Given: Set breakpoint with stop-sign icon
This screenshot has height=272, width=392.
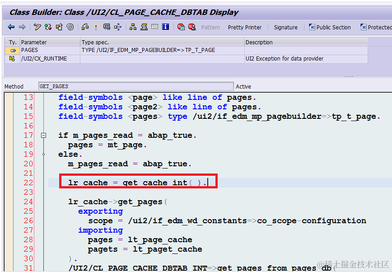Looking at the screenshot, I should [x=181, y=27].
